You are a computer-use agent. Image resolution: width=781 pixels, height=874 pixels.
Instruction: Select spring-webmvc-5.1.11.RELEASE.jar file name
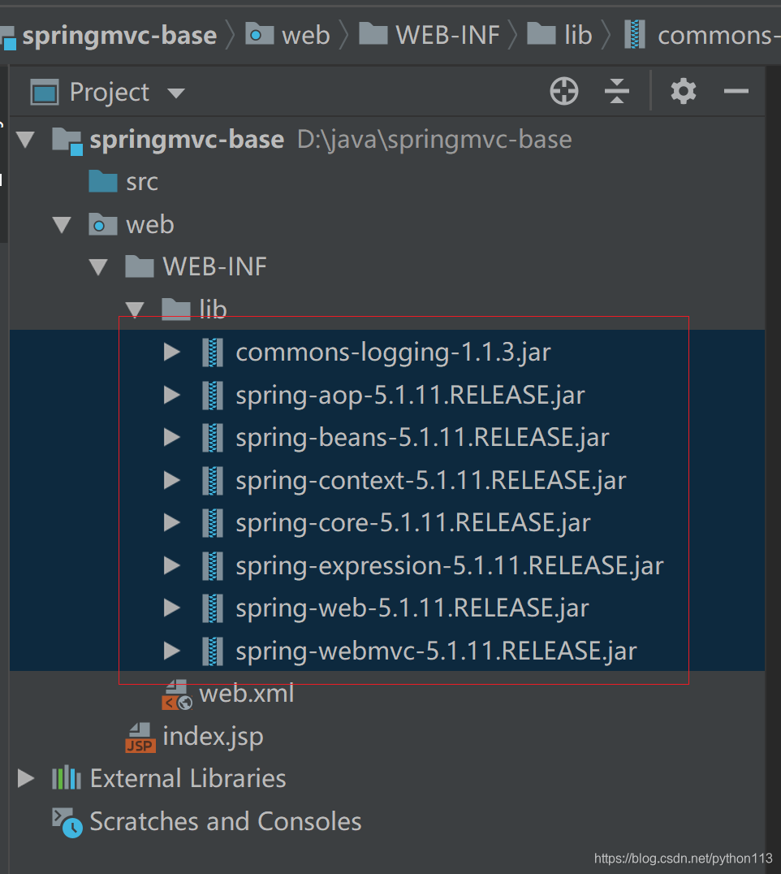tap(436, 651)
